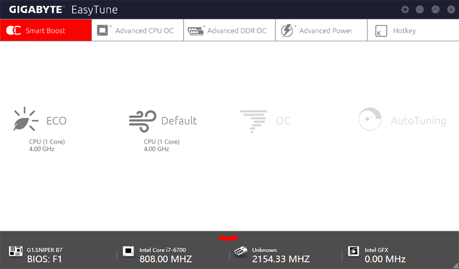
Task: Go to the Advanced Power tab
Action: [321, 30]
